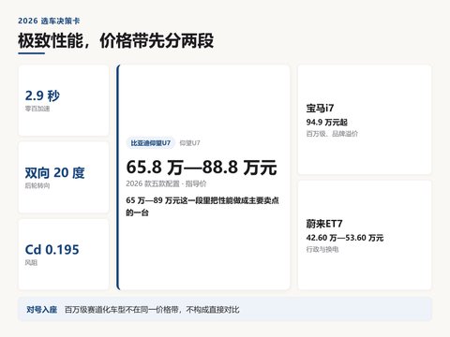Click the '风阻' caption
Image resolution: width=450 pixels, height=337 pixels.
(x=31, y=263)
